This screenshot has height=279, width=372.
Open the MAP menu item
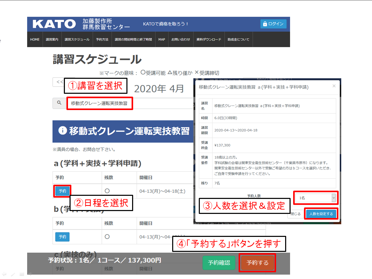point(162,40)
